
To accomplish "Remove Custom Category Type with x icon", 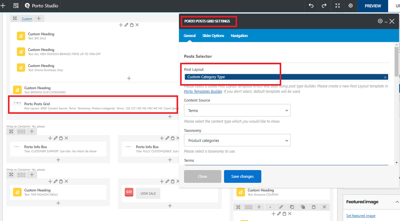I will point(385,77).
